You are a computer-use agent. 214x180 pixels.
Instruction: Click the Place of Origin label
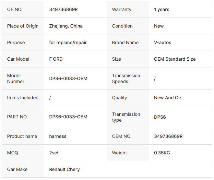click(23, 26)
